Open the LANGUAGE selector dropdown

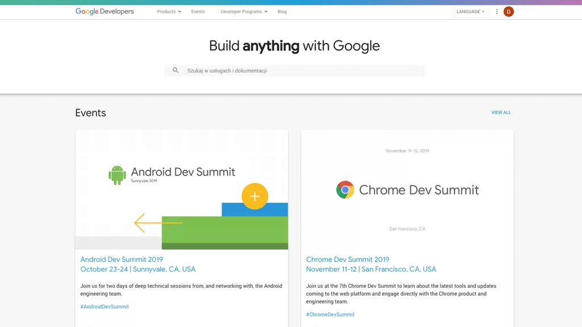pos(470,11)
